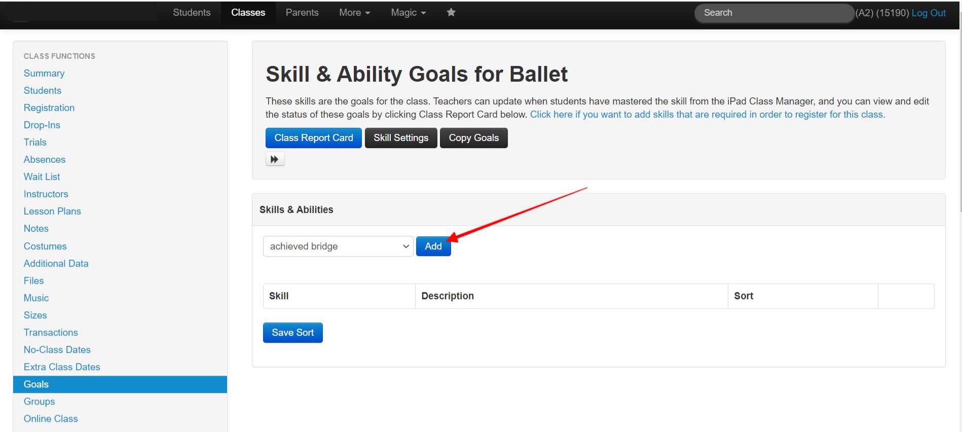Expand the Magic menu in navbar

tap(408, 13)
